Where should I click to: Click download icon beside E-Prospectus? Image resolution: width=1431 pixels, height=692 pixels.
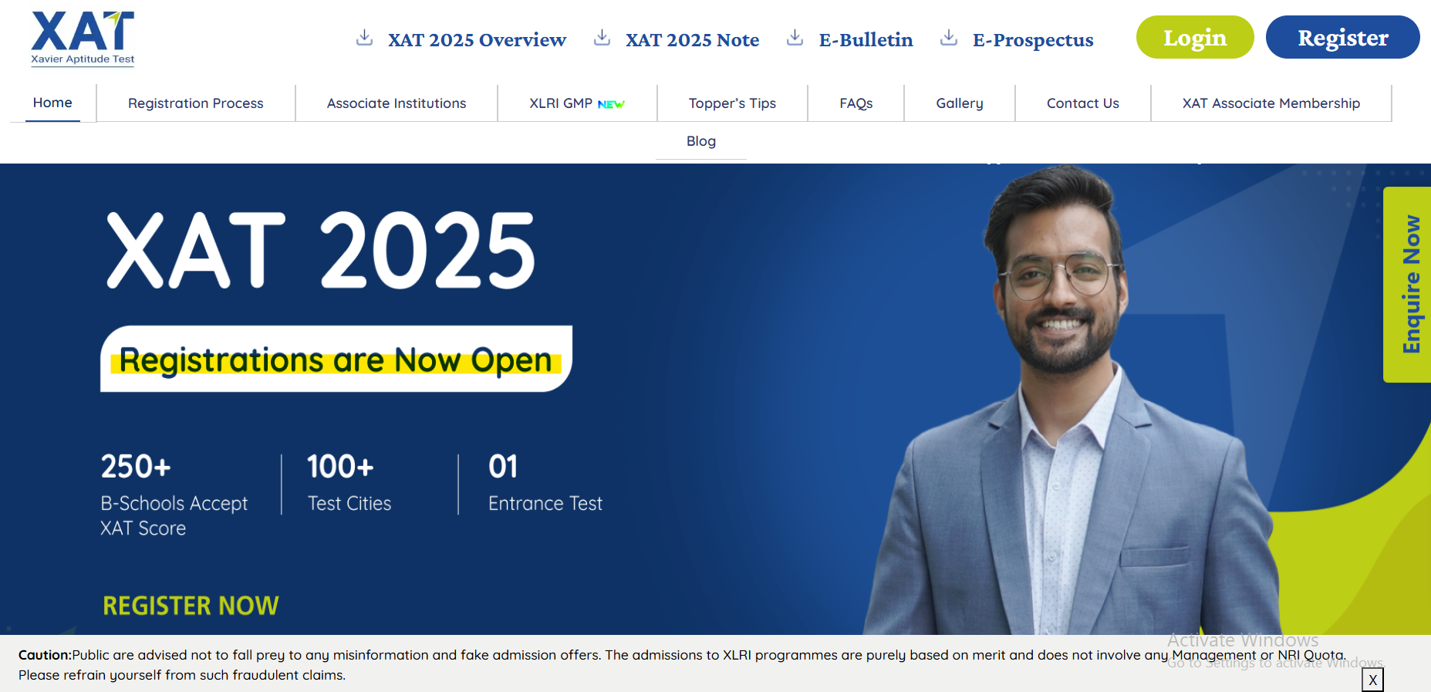[950, 37]
